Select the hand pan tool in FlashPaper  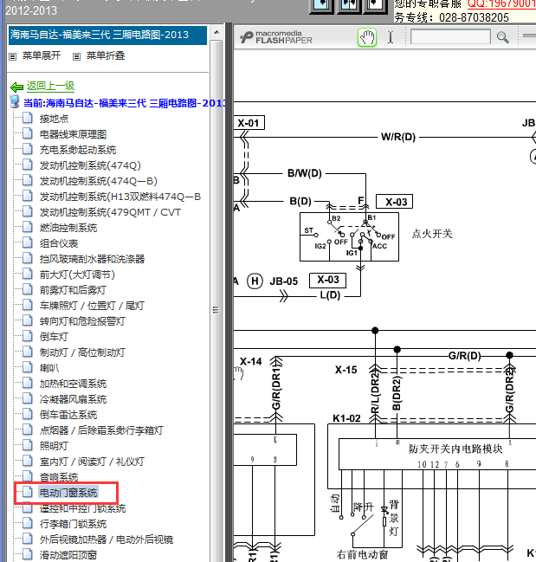pyautogui.click(x=367, y=37)
